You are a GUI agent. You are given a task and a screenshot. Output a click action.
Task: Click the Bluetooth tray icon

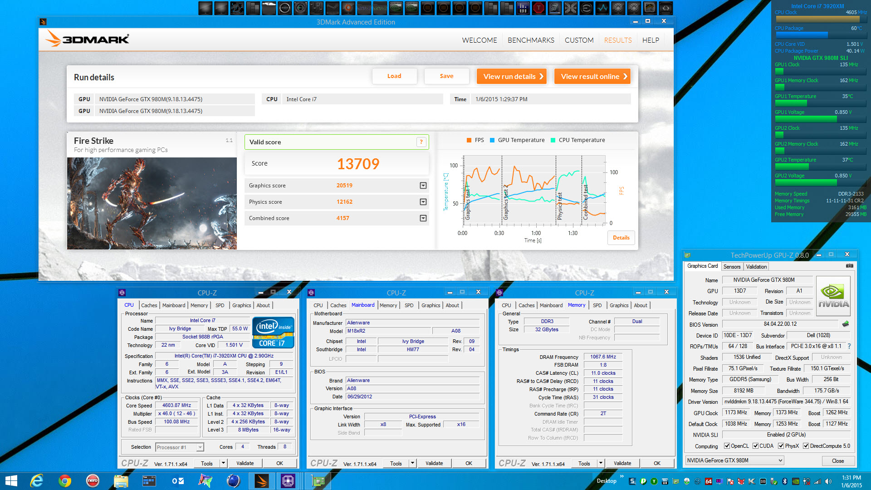785,481
